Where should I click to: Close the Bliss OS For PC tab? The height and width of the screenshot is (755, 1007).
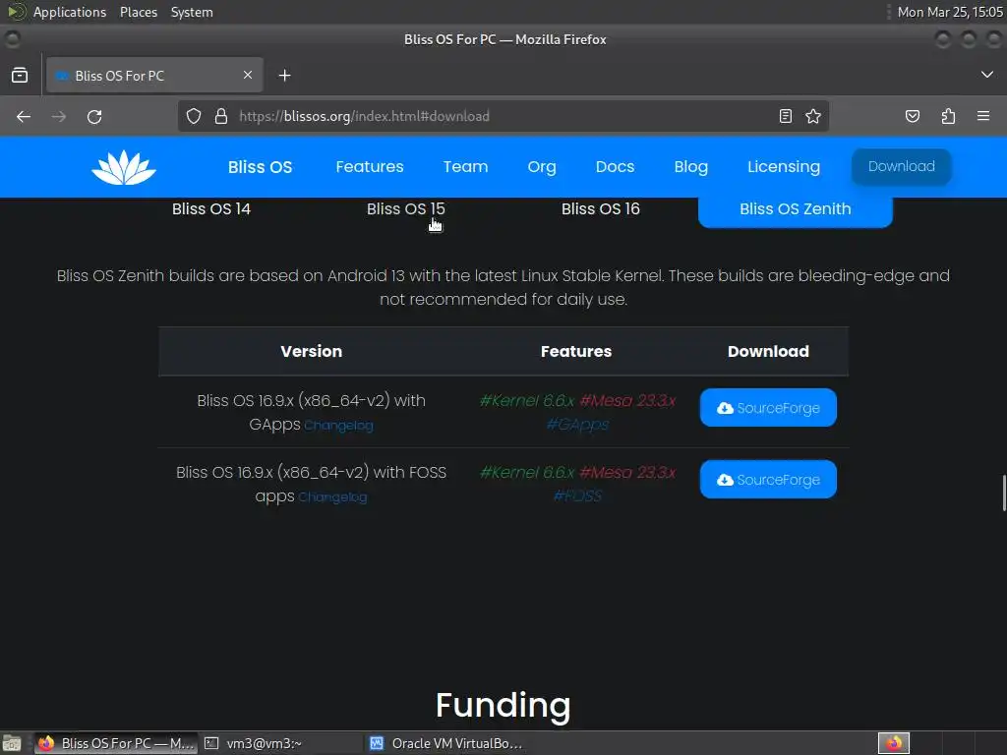248,75
